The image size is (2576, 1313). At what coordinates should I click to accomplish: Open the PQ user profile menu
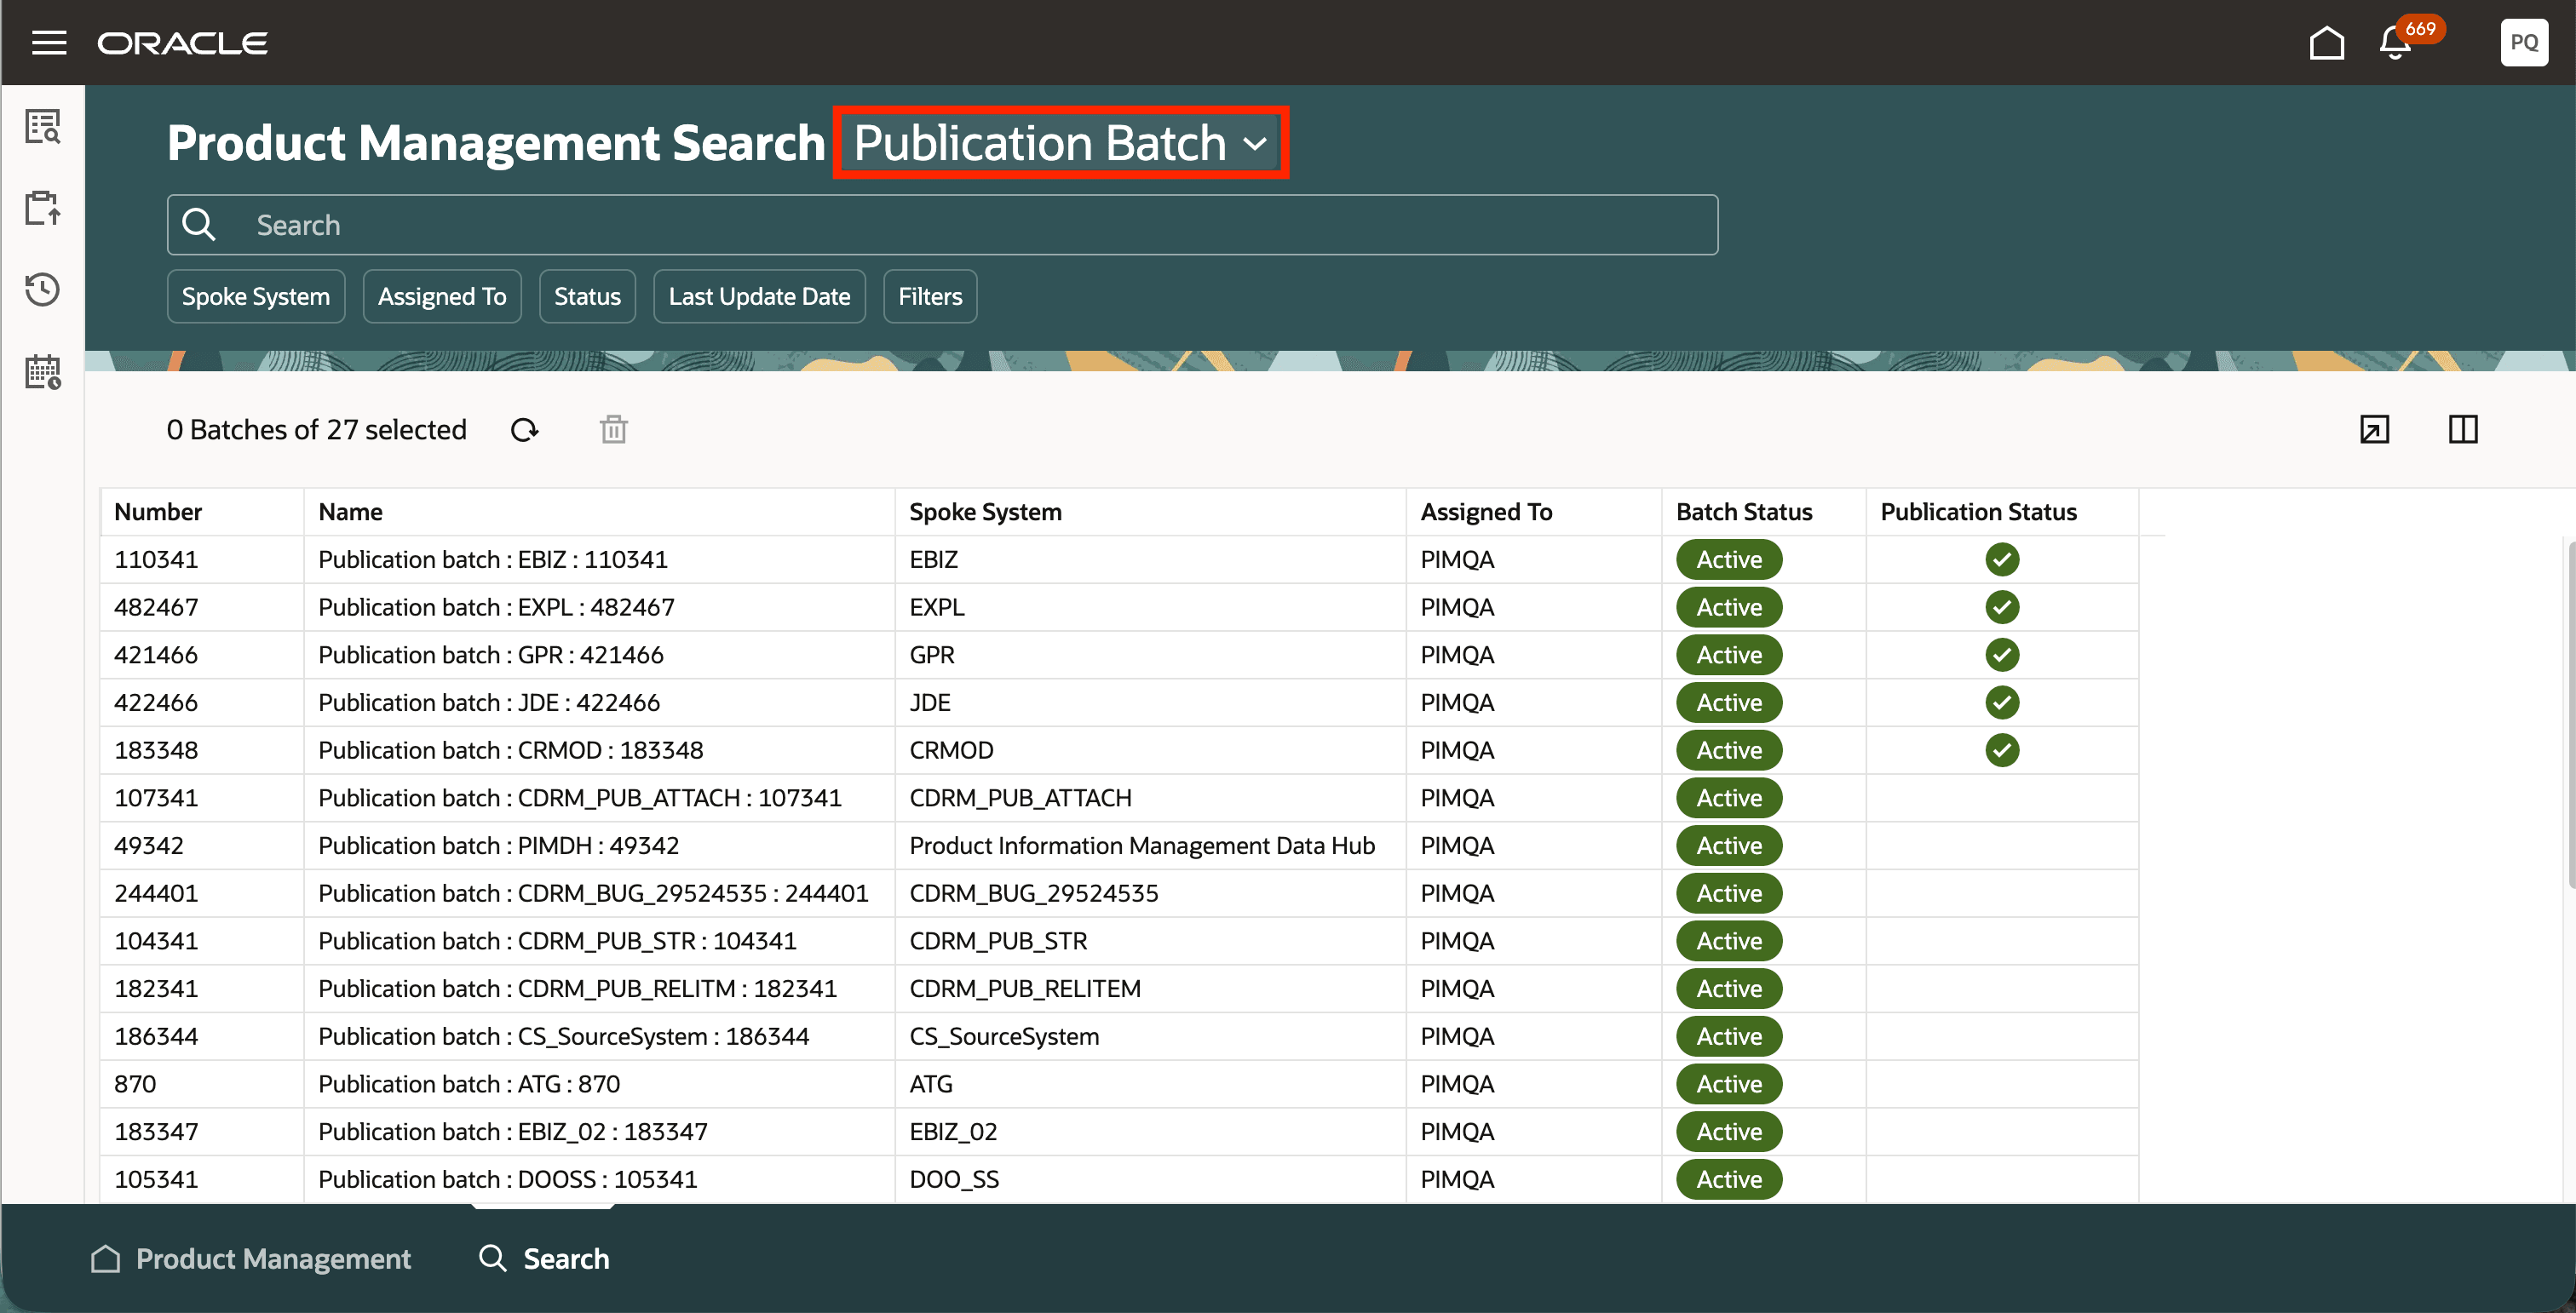point(2524,43)
